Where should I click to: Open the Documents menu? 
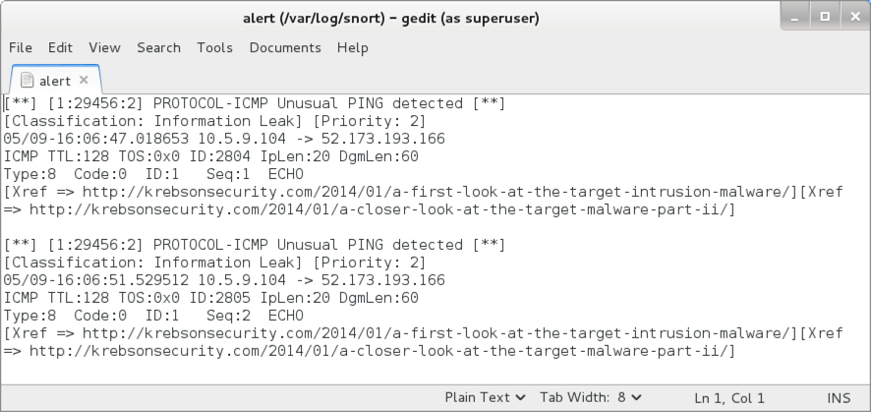click(285, 48)
